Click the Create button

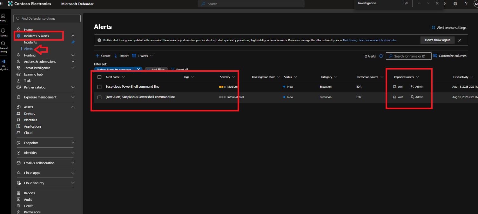pyautogui.click(x=103, y=56)
